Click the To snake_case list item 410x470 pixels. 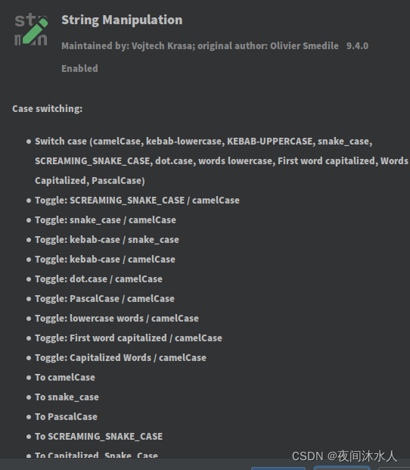[67, 397]
